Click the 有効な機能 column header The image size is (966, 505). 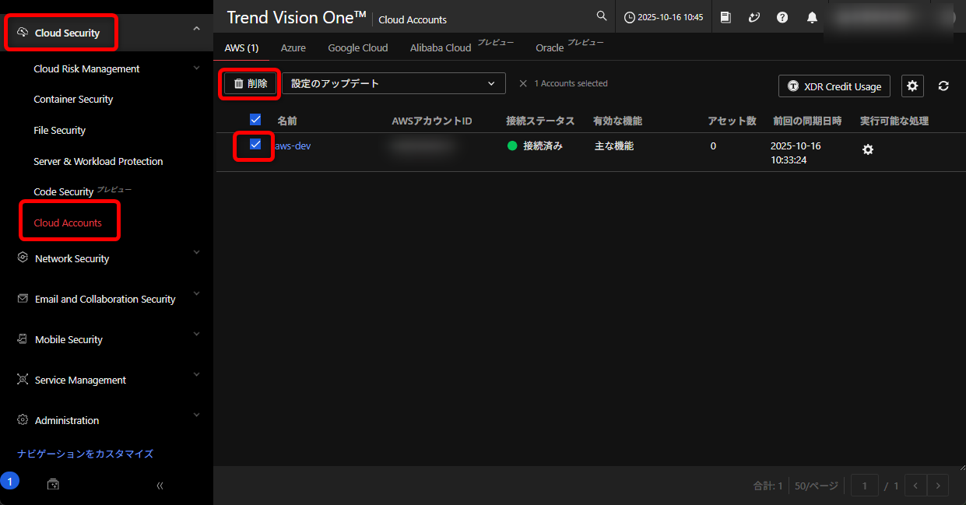point(617,121)
